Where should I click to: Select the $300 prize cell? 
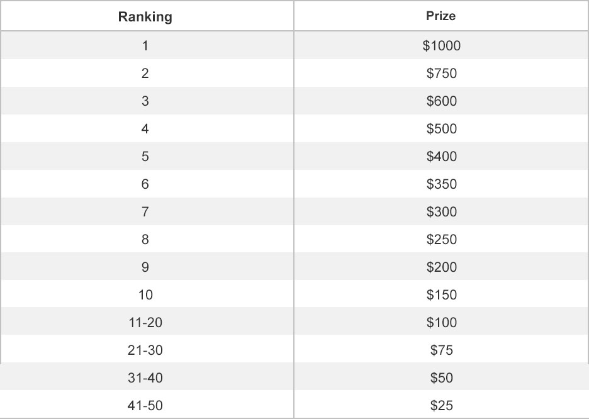(441, 212)
